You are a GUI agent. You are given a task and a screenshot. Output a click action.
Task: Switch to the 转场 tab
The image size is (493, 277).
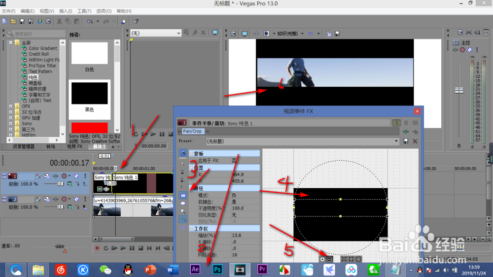(51, 147)
